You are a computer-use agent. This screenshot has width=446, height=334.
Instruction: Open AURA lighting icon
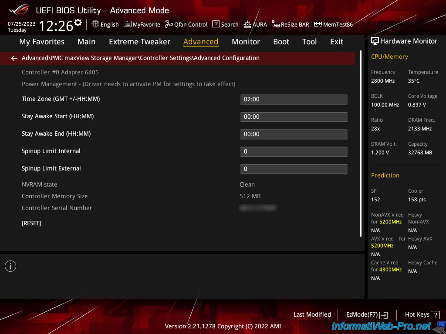point(247,24)
